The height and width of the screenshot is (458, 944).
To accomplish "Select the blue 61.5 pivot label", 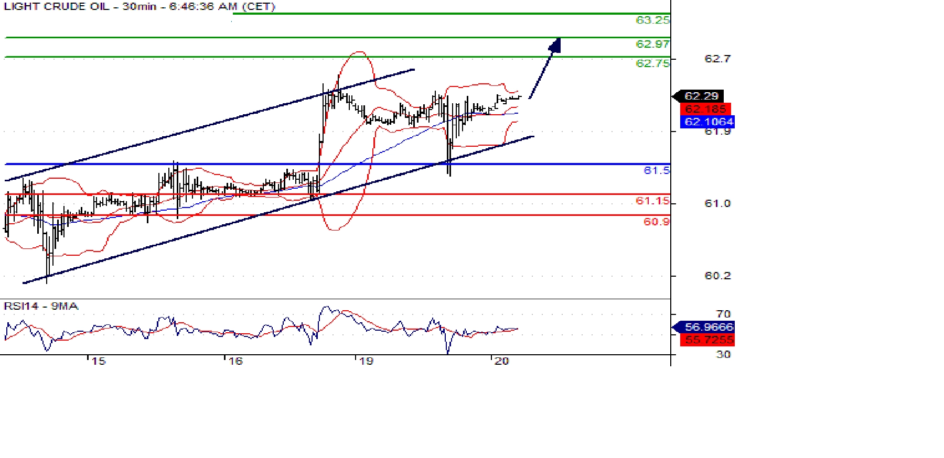I will click(656, 170).
